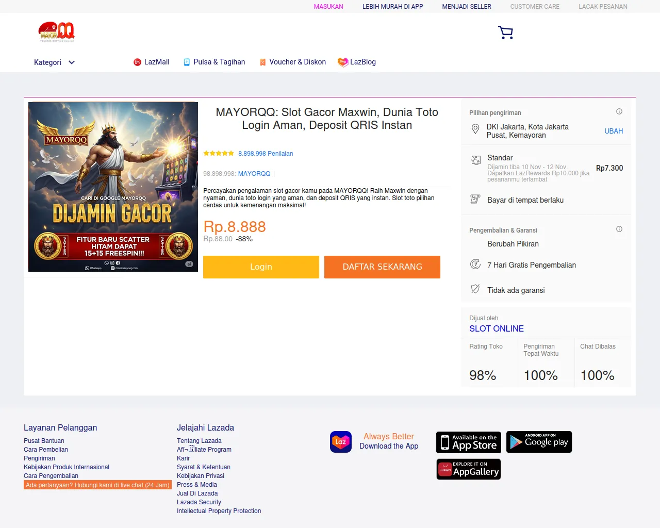Open the shopping cart icon
Image resolution: width=660 pixels, height=528 pixels.
(x=506, y=32)
